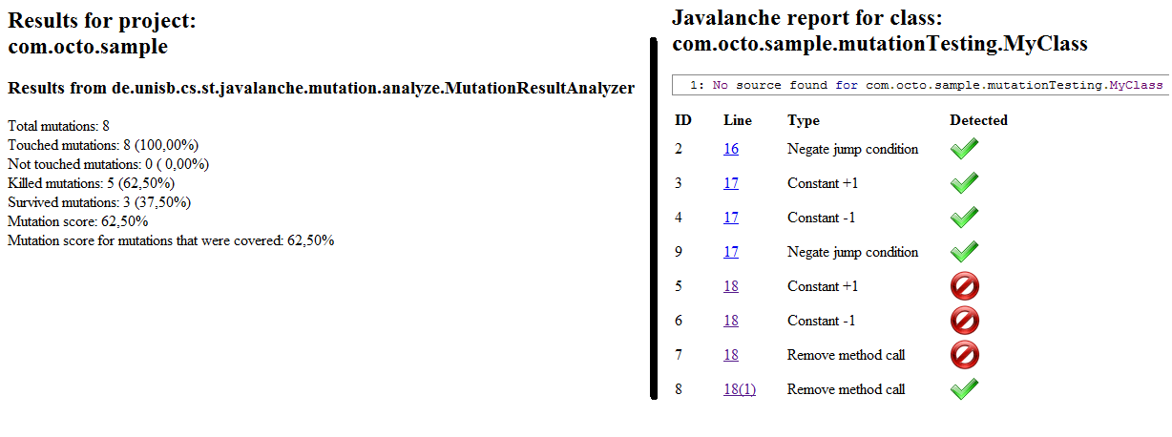
Task: Click the green checkmark for mutation ID 9
Action: tap(964, 252)
